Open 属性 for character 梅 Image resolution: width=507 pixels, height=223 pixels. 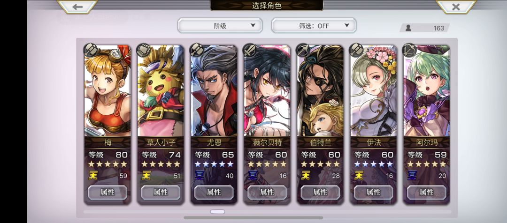(108, 193)
